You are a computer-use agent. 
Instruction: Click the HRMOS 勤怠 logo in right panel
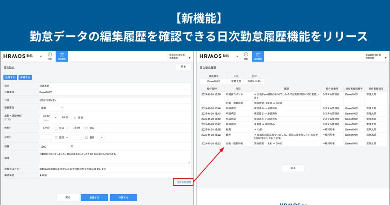[x=214, y=56]
